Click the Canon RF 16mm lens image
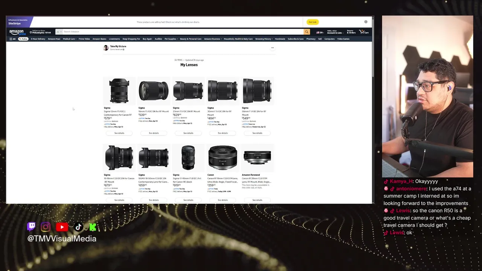 click(x=223, y=158)
